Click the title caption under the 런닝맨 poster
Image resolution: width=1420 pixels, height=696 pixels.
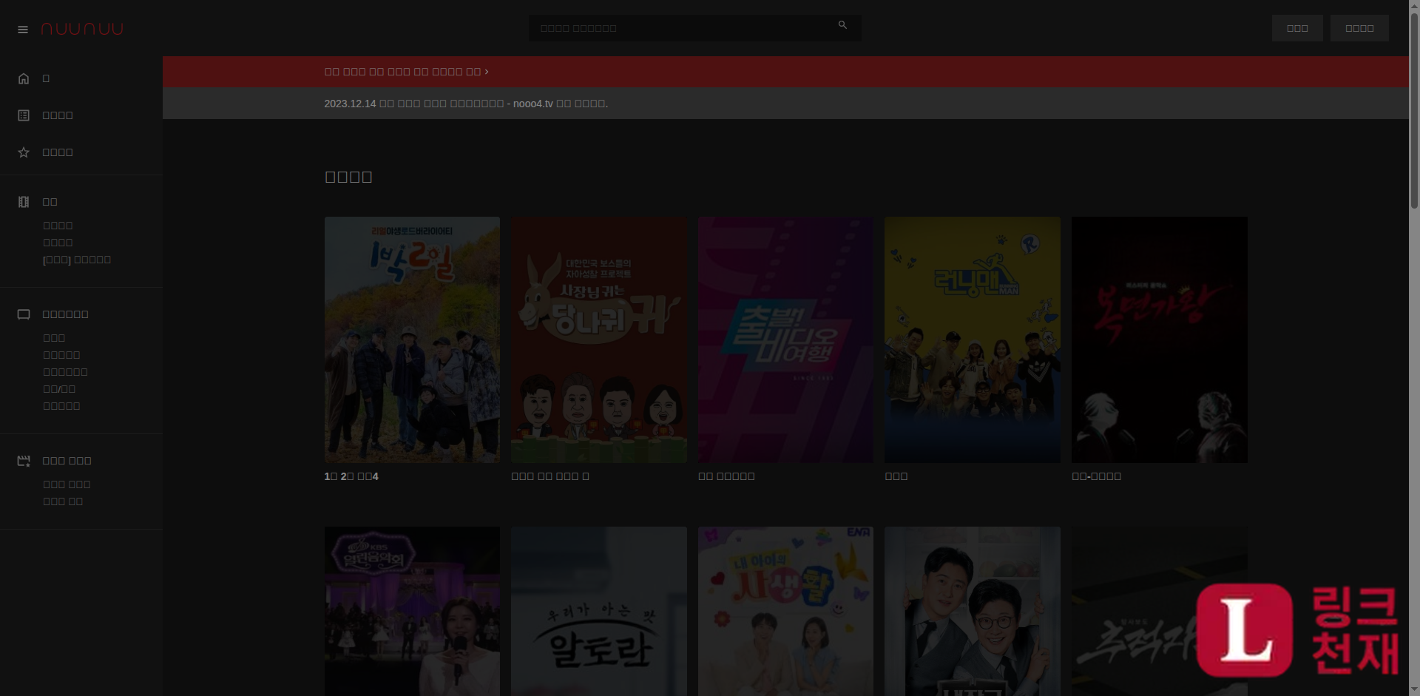coord(896,476)
